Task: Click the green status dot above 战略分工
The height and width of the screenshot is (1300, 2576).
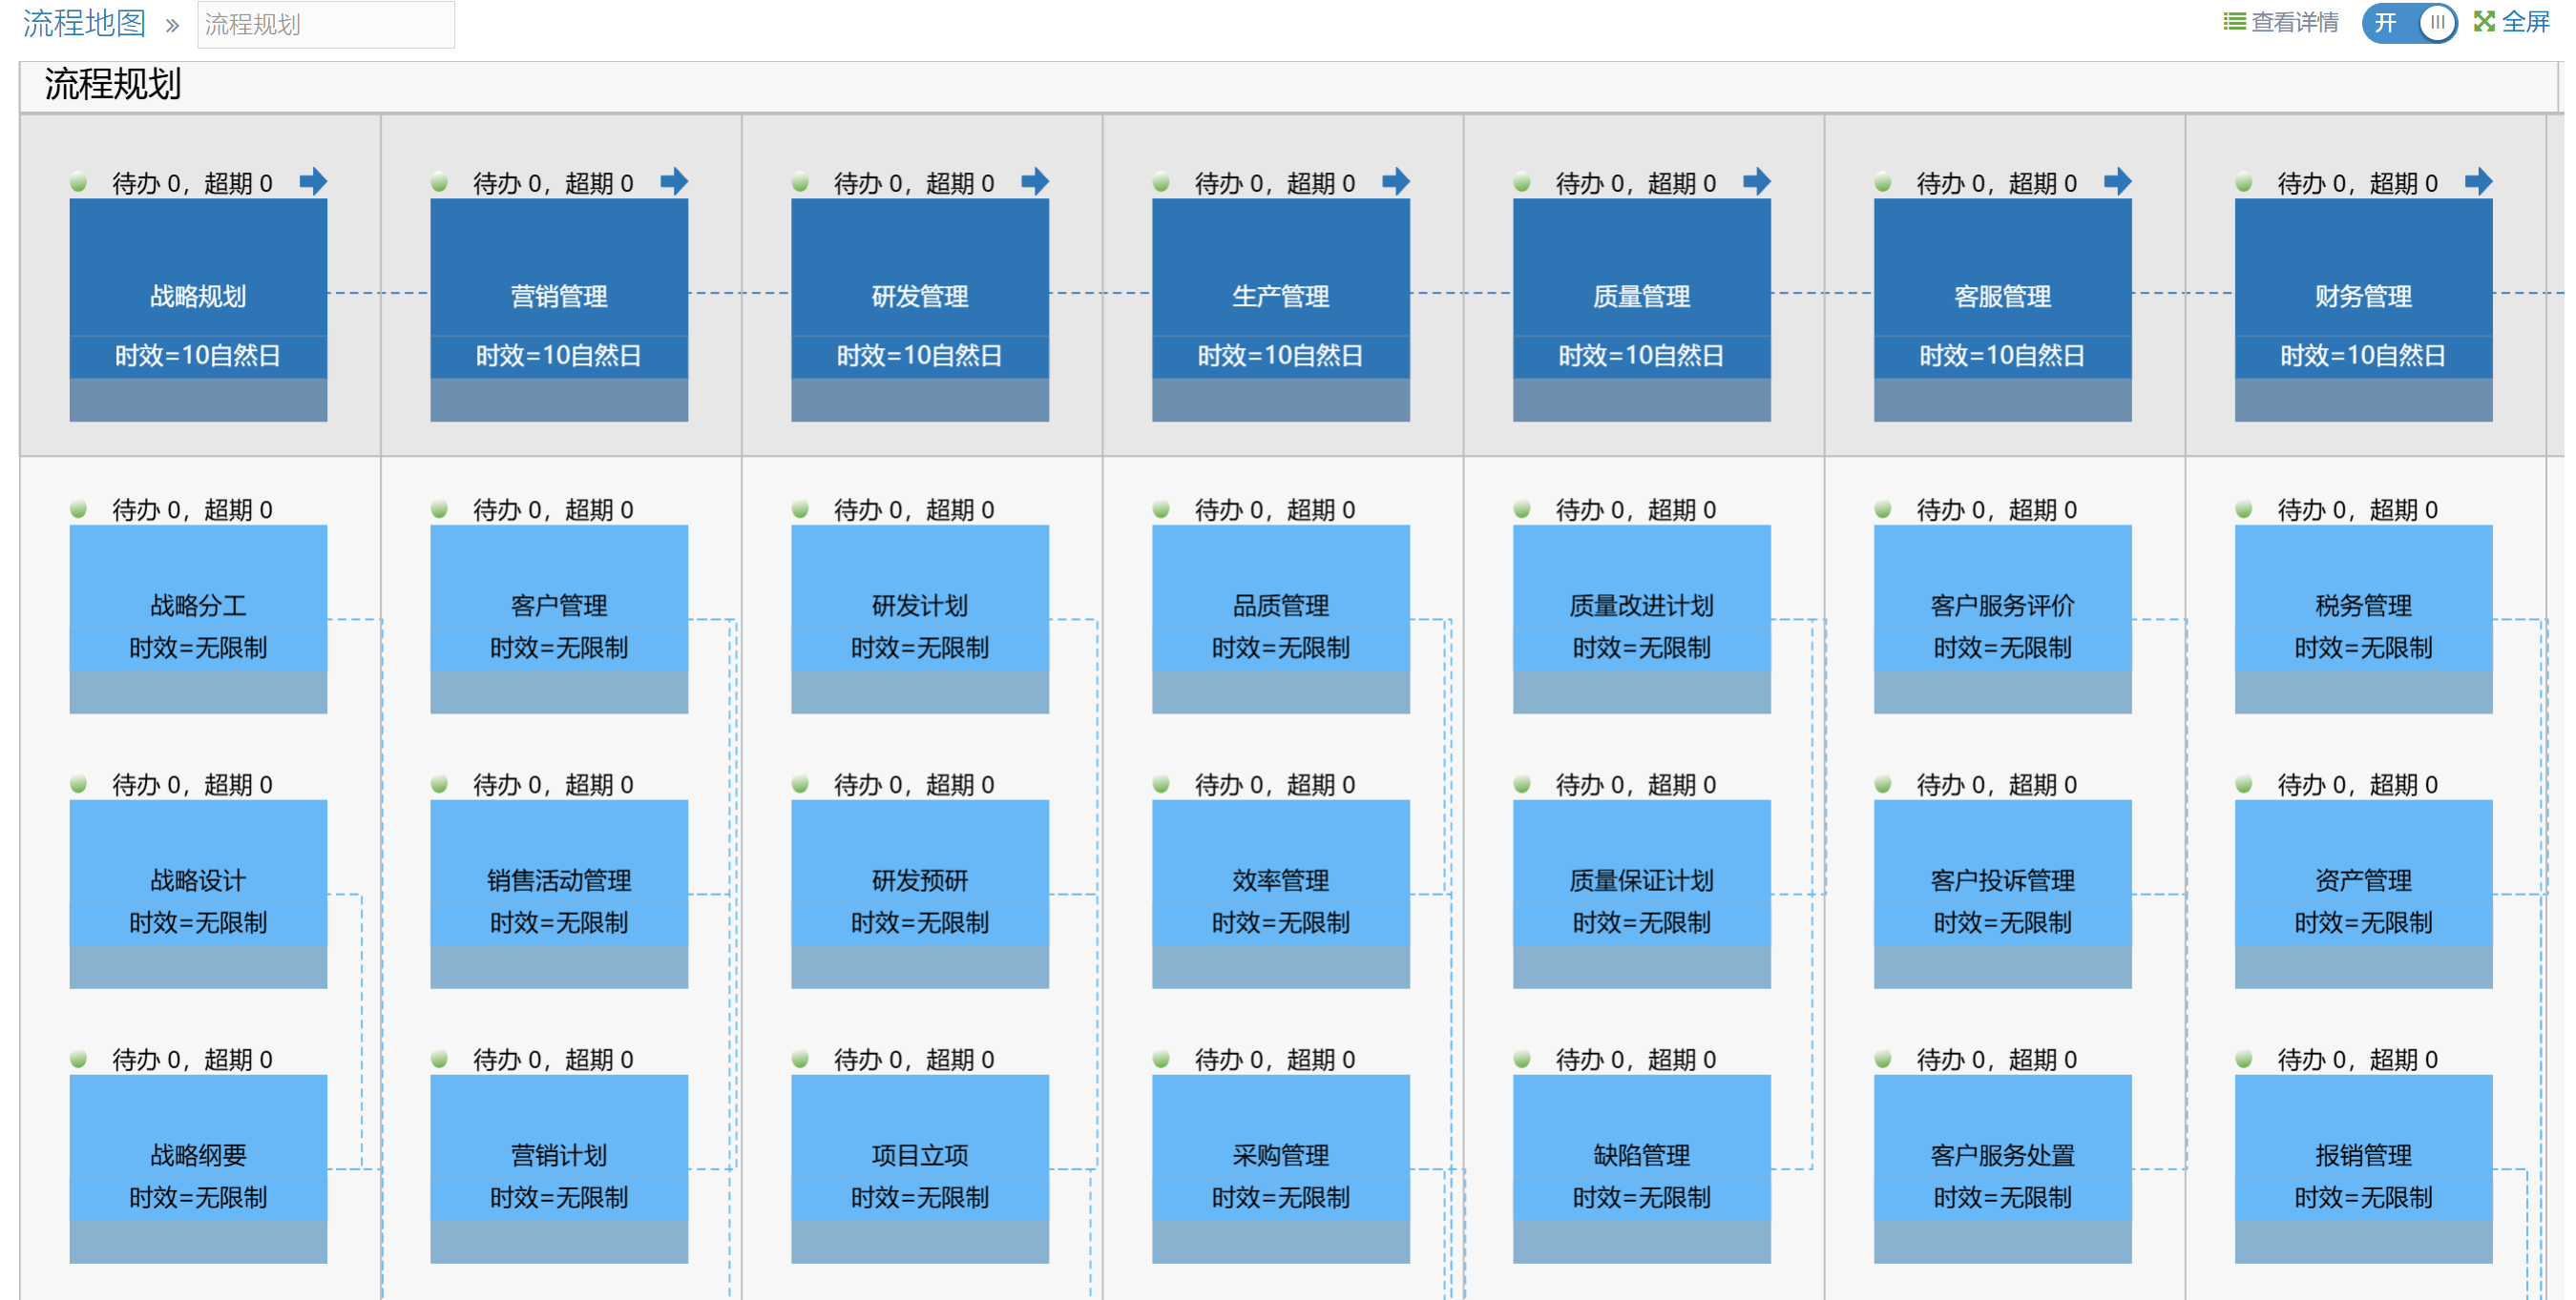Action: coord(79,509)
